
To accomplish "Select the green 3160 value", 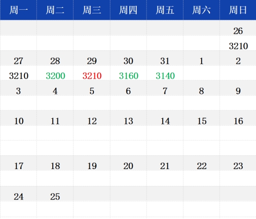I will (128, 76).
